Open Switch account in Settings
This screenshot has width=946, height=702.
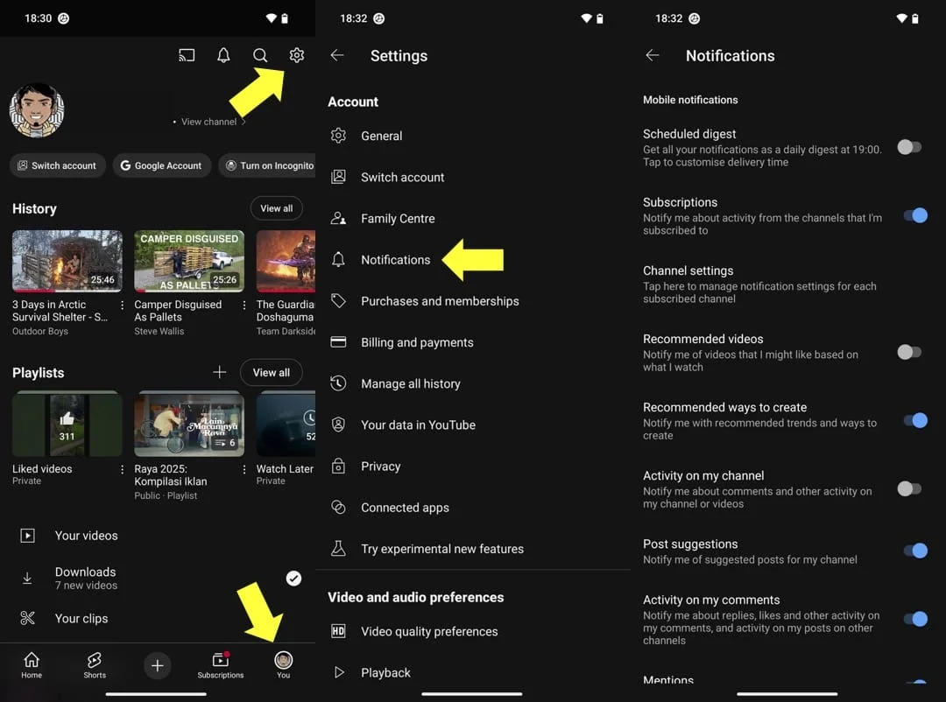(x=473, y=177)
